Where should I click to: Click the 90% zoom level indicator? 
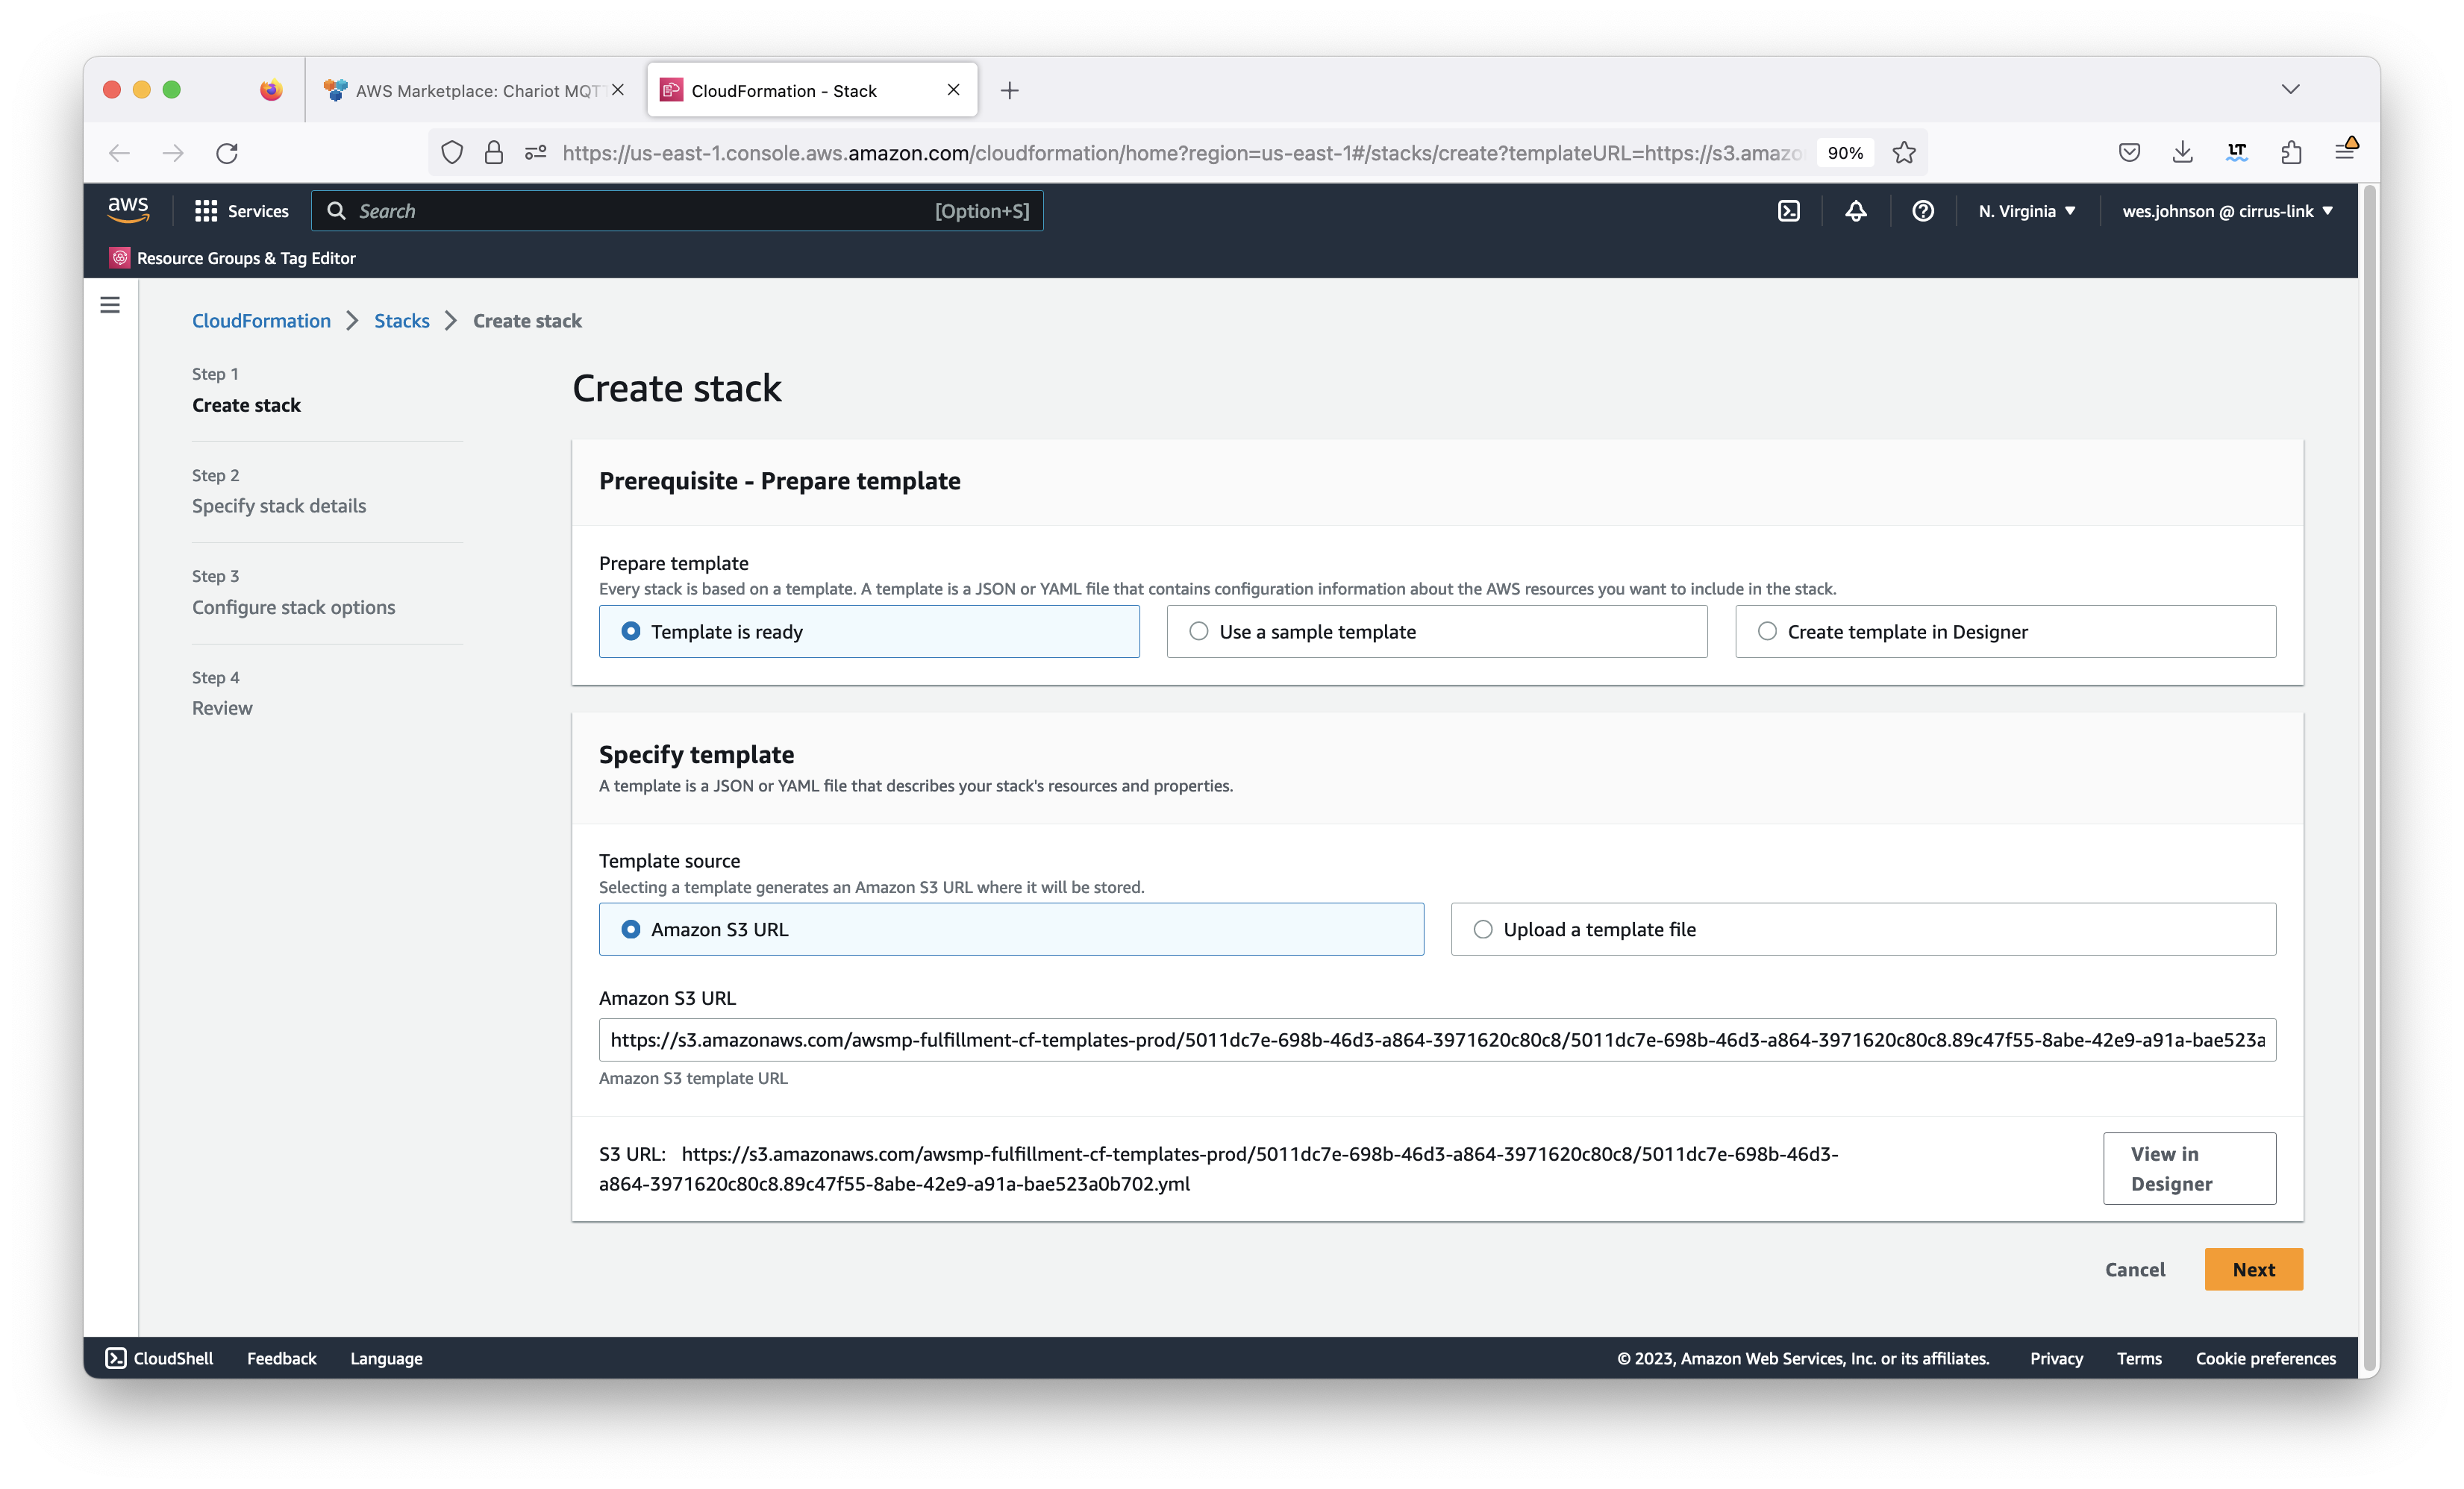[x=1845, y=153]
